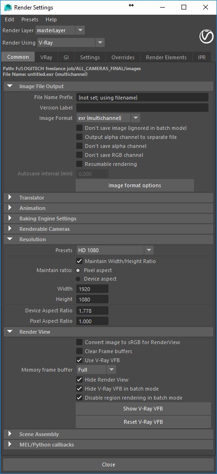Open the Image Format dropdown
Viewport: 217px width, 474px height.
point(108,118)
